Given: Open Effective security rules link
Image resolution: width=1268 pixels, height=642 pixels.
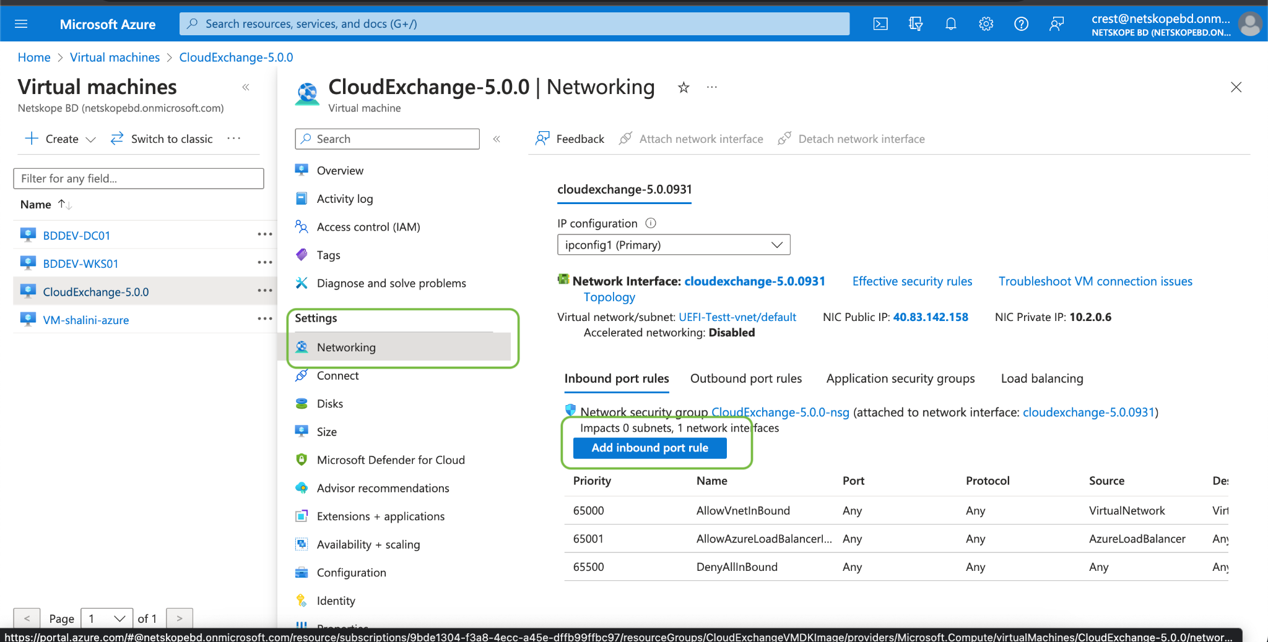Looking at the screenshot, I should click(912, 281).
